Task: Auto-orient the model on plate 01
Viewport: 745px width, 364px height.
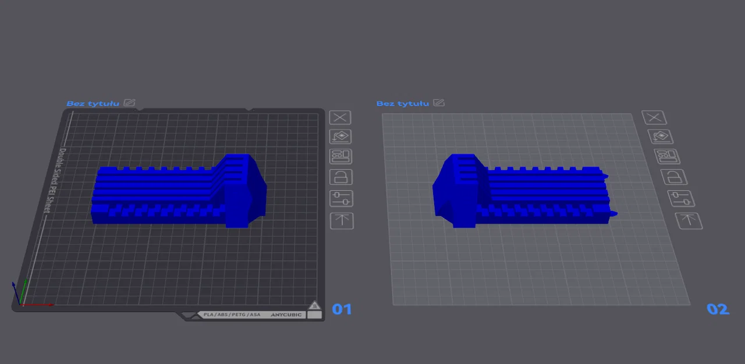Action: pos(340,136)
